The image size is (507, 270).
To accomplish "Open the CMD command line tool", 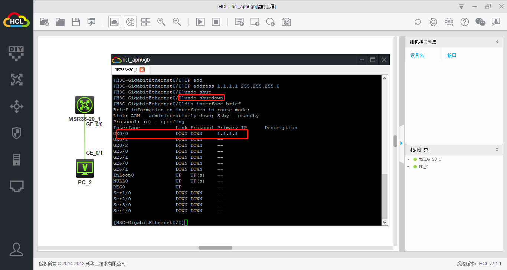I will (449, 22).
